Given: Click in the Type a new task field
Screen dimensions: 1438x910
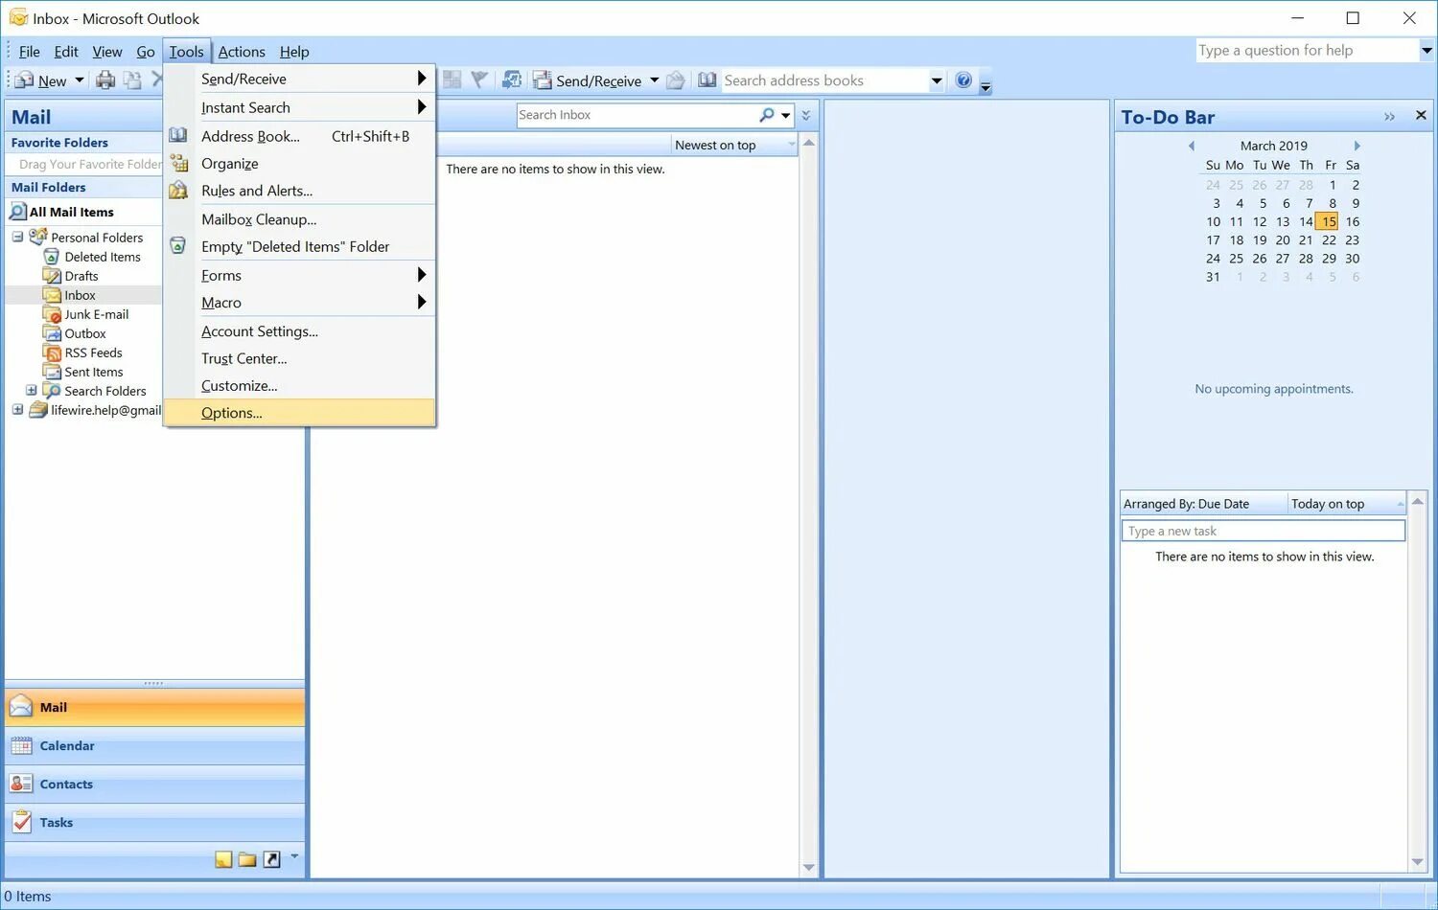Looking at the screenshot, I should (x=1264, y=531).
